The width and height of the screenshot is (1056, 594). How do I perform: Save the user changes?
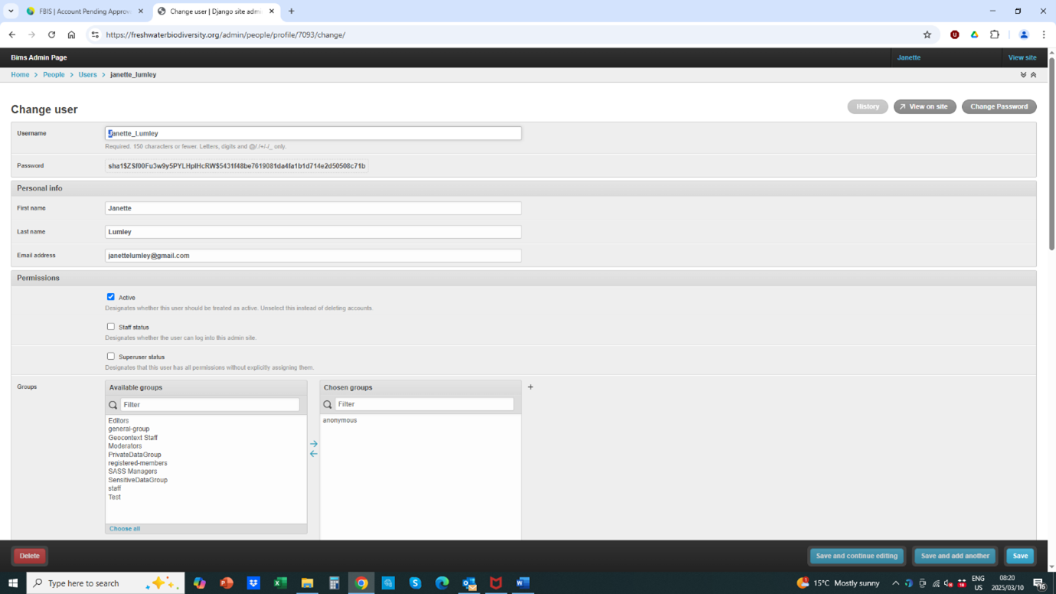(1020, 556)
